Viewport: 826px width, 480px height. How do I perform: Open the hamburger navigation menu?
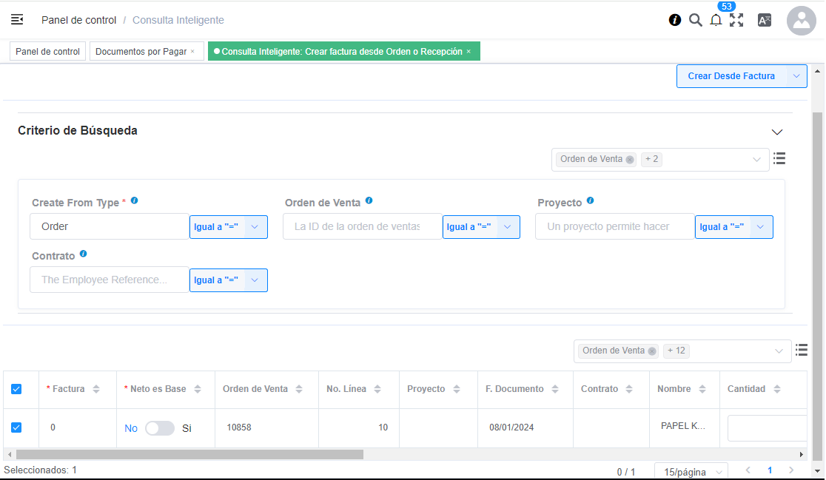click(x=17, y=20)
